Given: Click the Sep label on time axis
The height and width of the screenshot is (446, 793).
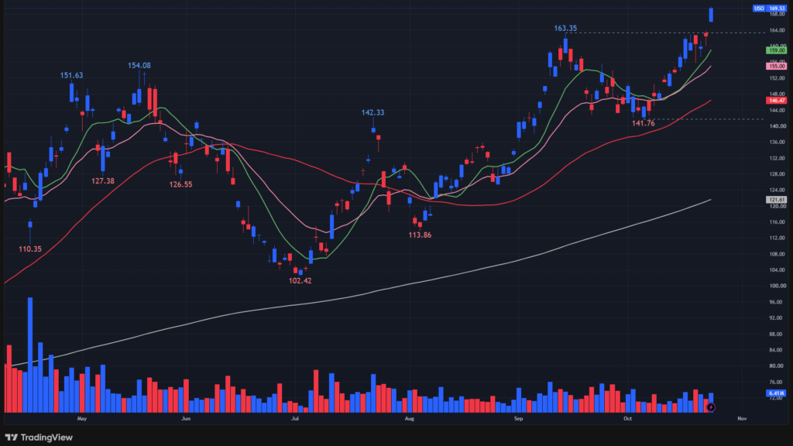Looking at the screenshot, I should coord(518,419).
